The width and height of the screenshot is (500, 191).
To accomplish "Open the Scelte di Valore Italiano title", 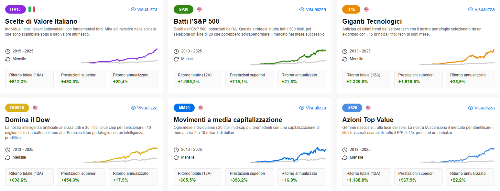I will click(41, 21).
